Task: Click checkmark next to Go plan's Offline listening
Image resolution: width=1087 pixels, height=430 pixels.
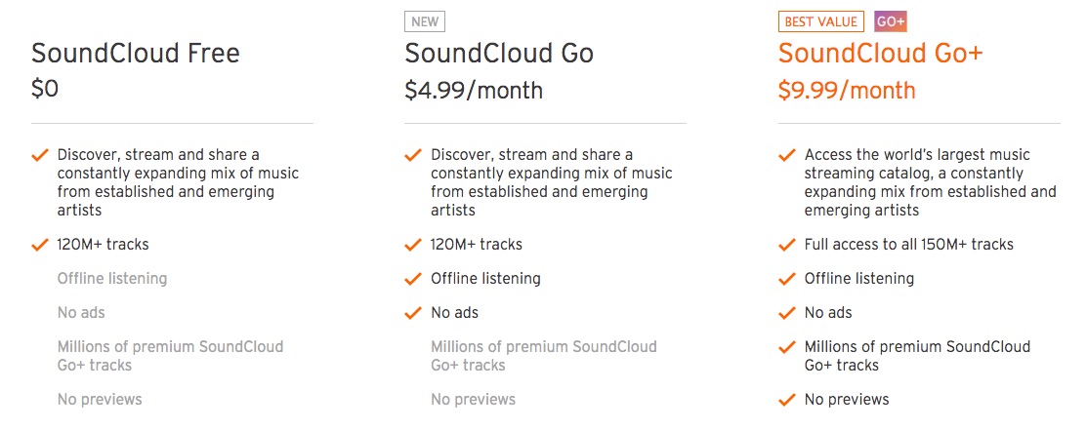Action: point(413,278)
